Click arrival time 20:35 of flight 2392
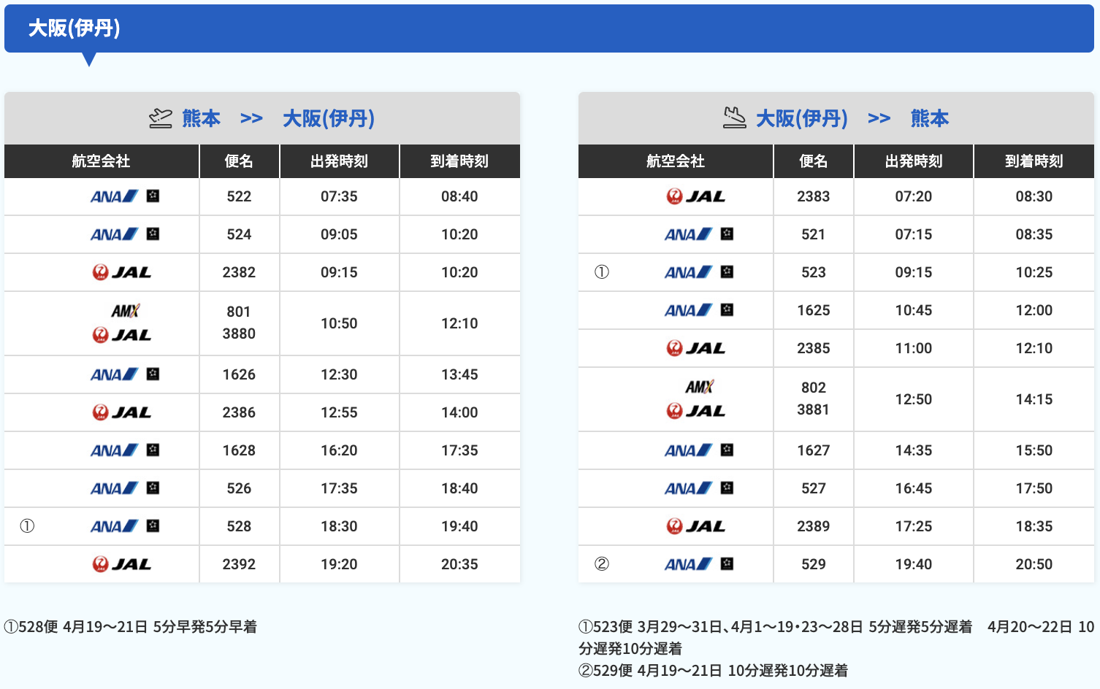Screen dimensions: 1100x689 [x=459, y=564]
